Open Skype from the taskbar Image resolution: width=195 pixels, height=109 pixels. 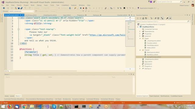(x=54, y=107)
